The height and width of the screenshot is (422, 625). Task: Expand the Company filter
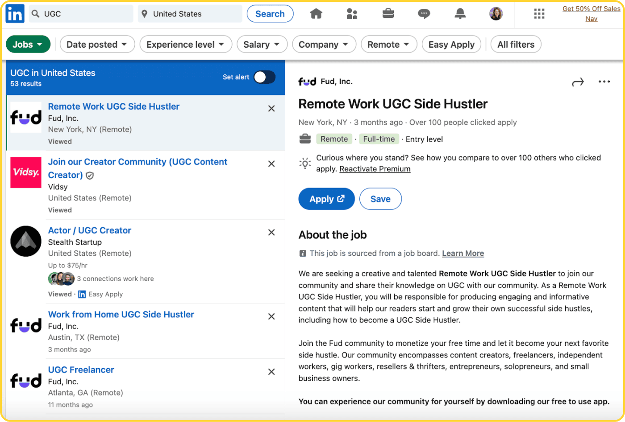(x=324, y=44)
